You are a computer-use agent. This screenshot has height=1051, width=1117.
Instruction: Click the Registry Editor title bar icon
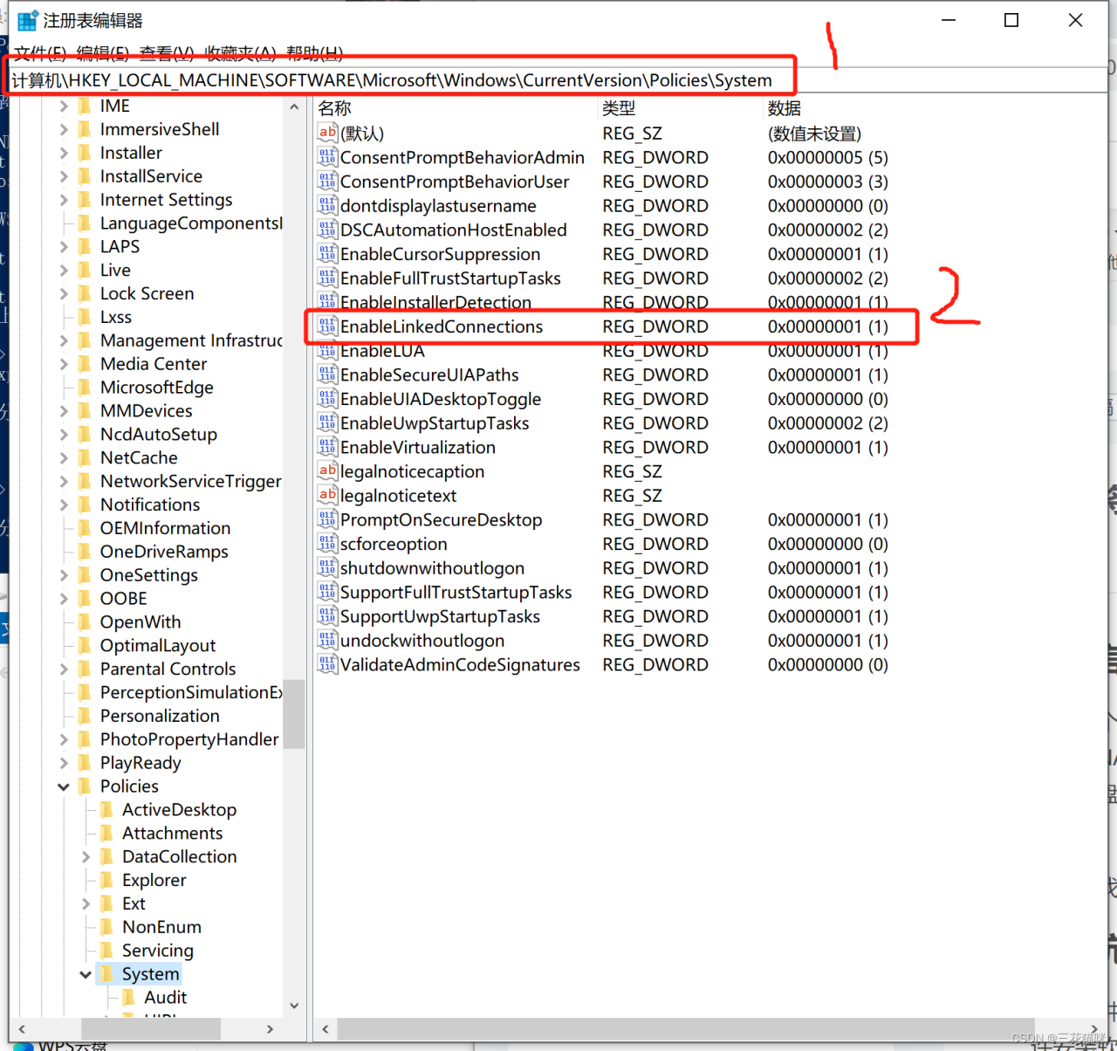28,20
